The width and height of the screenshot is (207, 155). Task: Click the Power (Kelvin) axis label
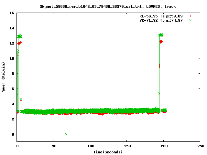pyautogui.click(x=3, y=78)
